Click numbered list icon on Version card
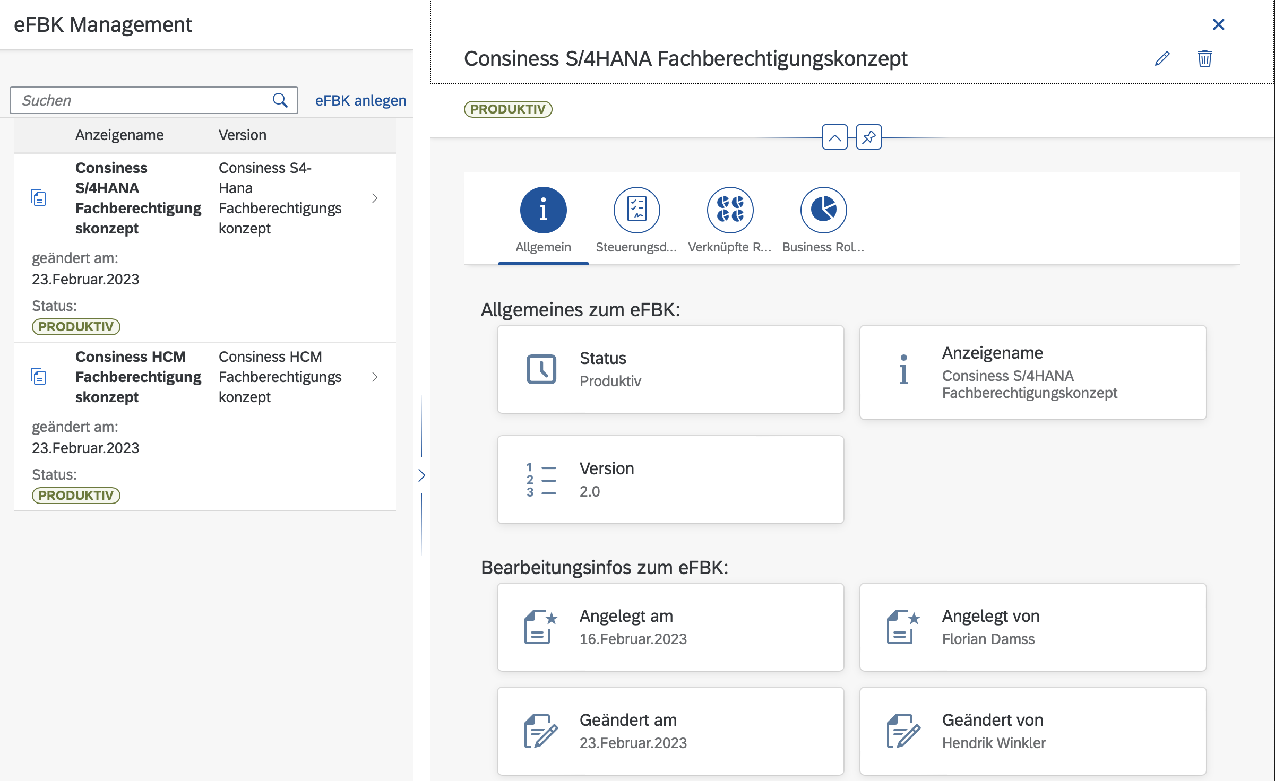The height and width of the screenshot is (781, 1275). (x=541, y=480)
